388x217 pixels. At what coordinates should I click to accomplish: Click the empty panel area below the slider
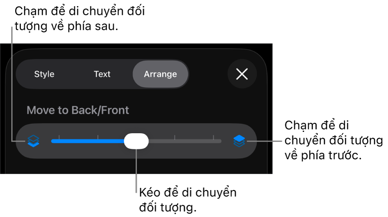point(136,166)
